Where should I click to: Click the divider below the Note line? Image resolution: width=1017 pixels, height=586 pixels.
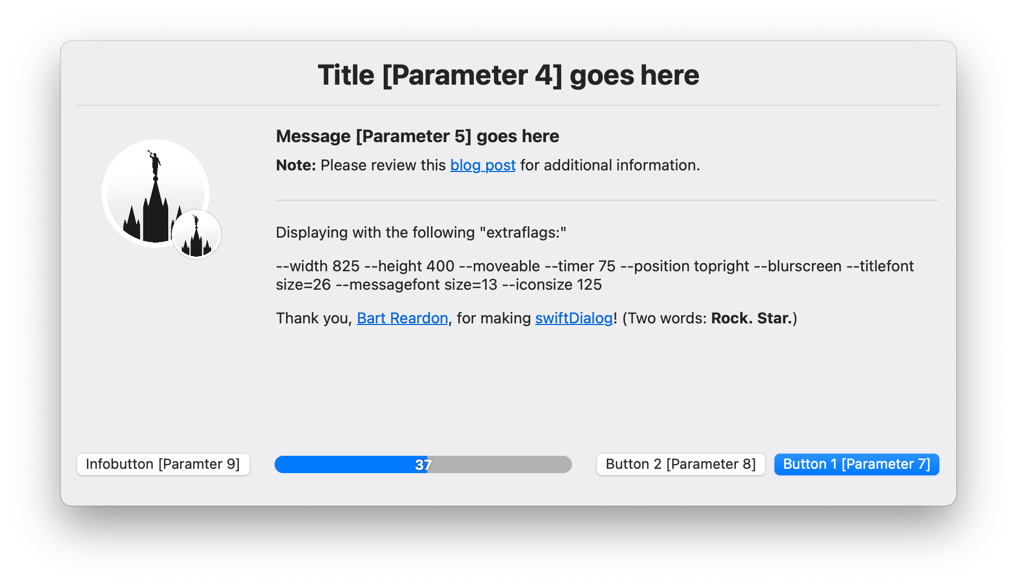point(607,200)
